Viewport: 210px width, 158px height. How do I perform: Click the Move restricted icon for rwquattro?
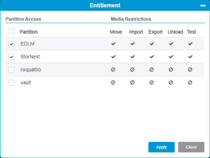(113, 70)
